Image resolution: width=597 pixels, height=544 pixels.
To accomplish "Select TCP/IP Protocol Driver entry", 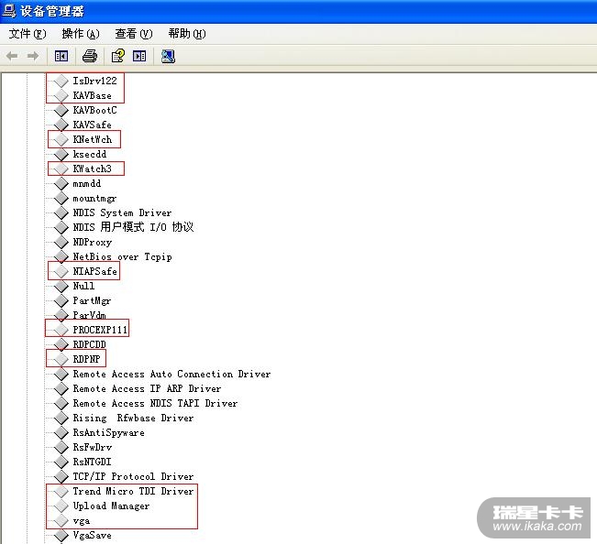I will click(x=133, y=477).
